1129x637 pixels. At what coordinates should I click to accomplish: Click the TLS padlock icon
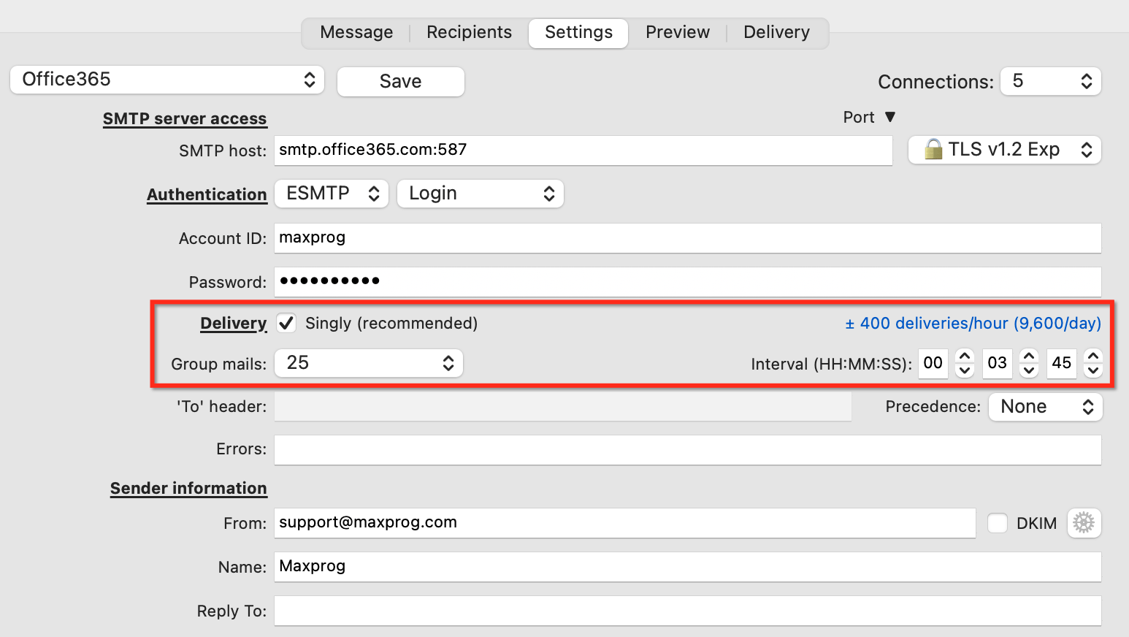coord(933,150)
